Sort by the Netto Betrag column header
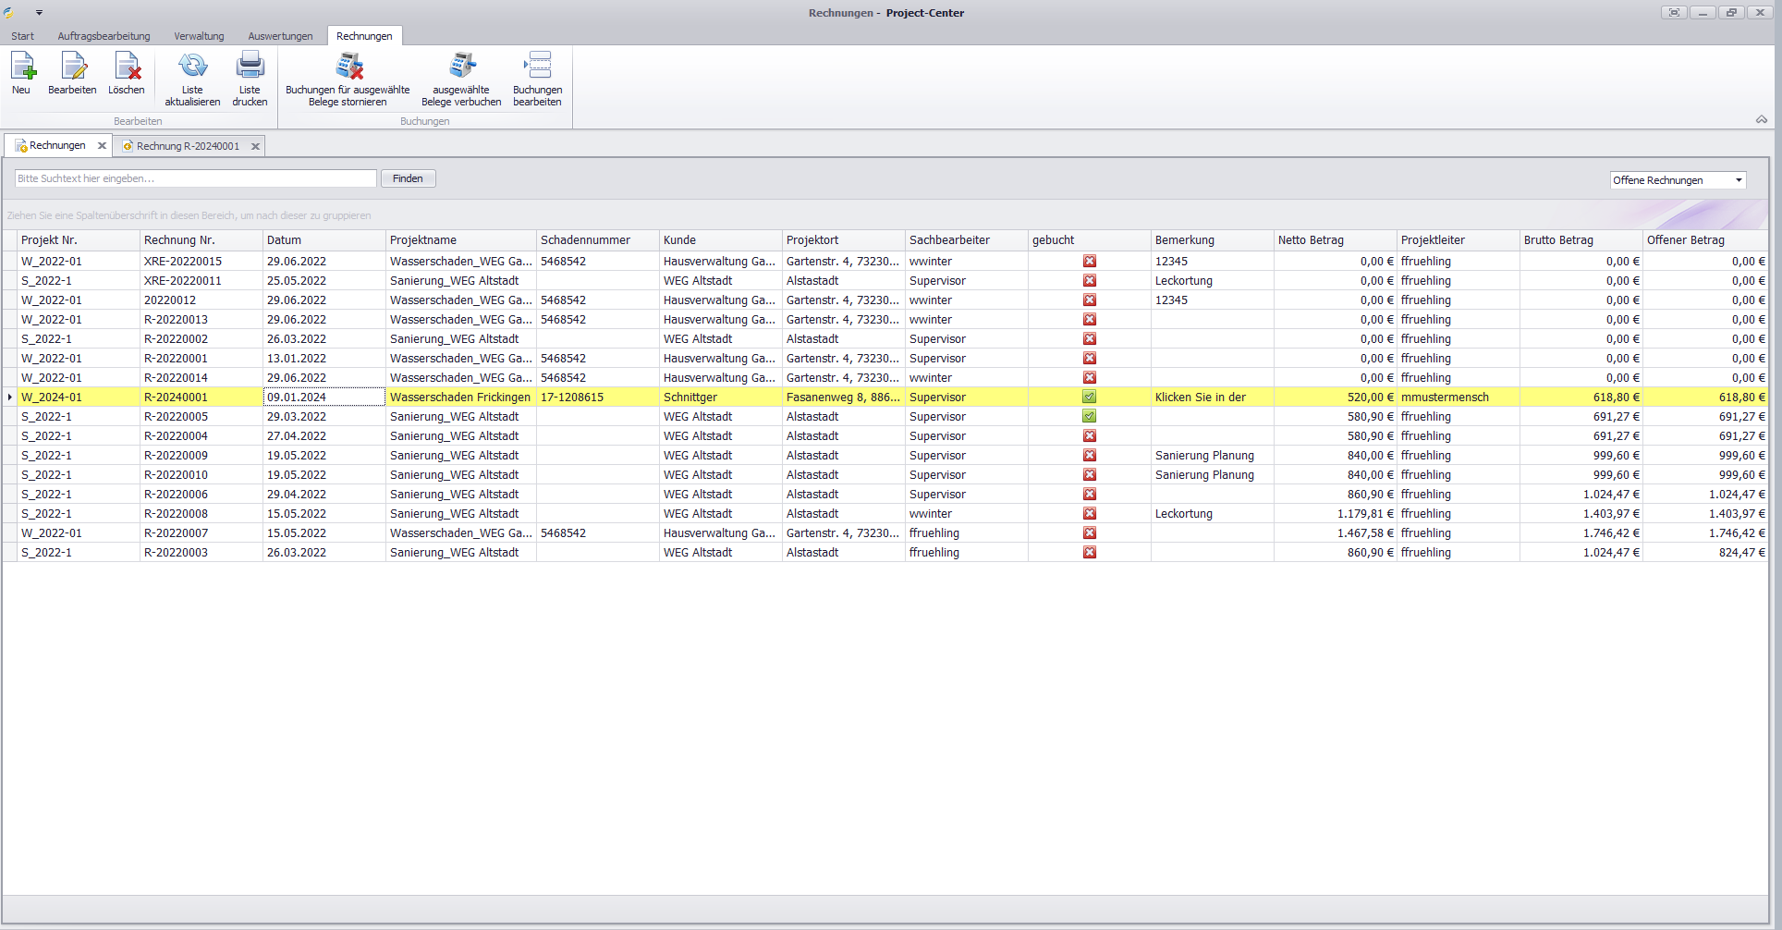This screenshot has width=1782, height=930. [1311, 240]
